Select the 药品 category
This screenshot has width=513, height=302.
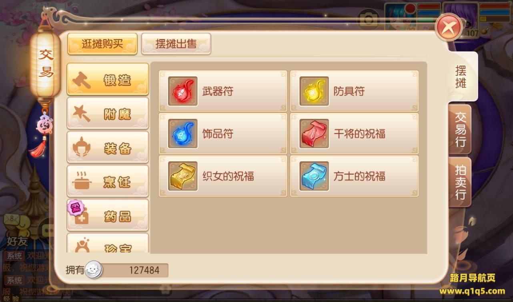point(108,215)
